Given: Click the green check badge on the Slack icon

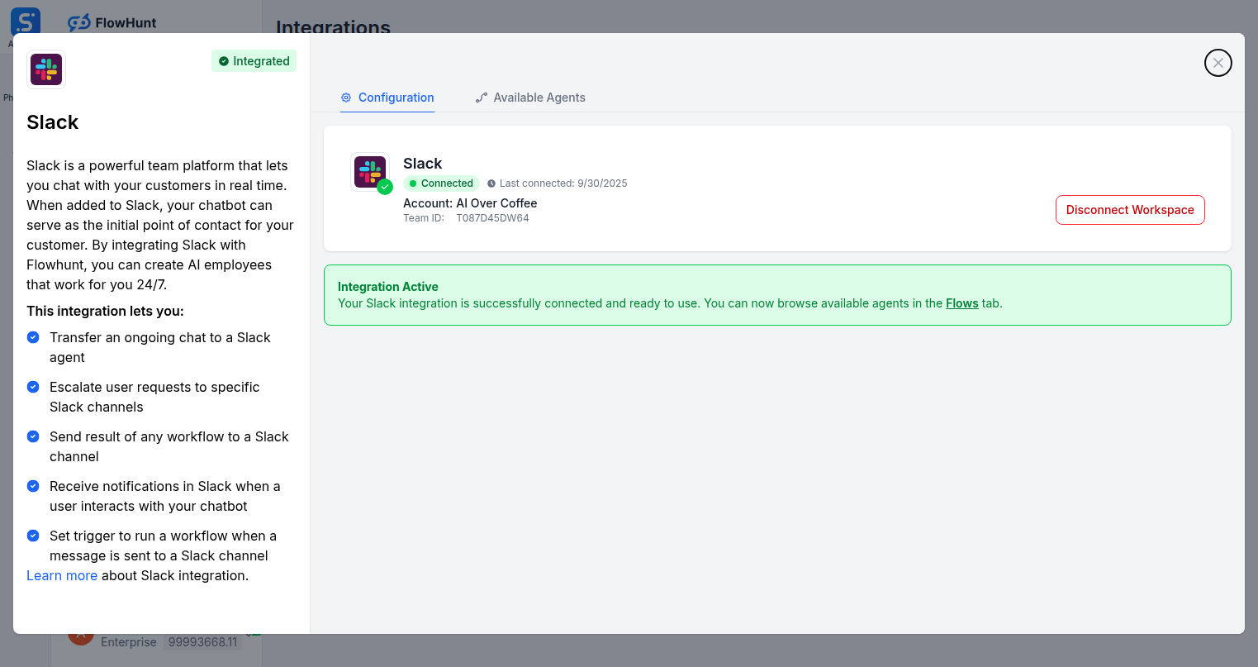Looking at the screenshot, I should click(385, 187).
